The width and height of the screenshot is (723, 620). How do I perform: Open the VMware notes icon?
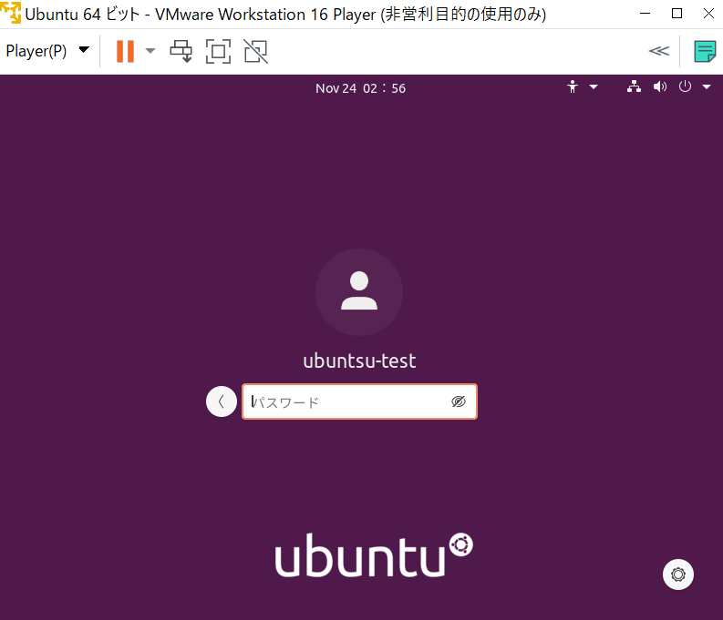pos(705,51)
